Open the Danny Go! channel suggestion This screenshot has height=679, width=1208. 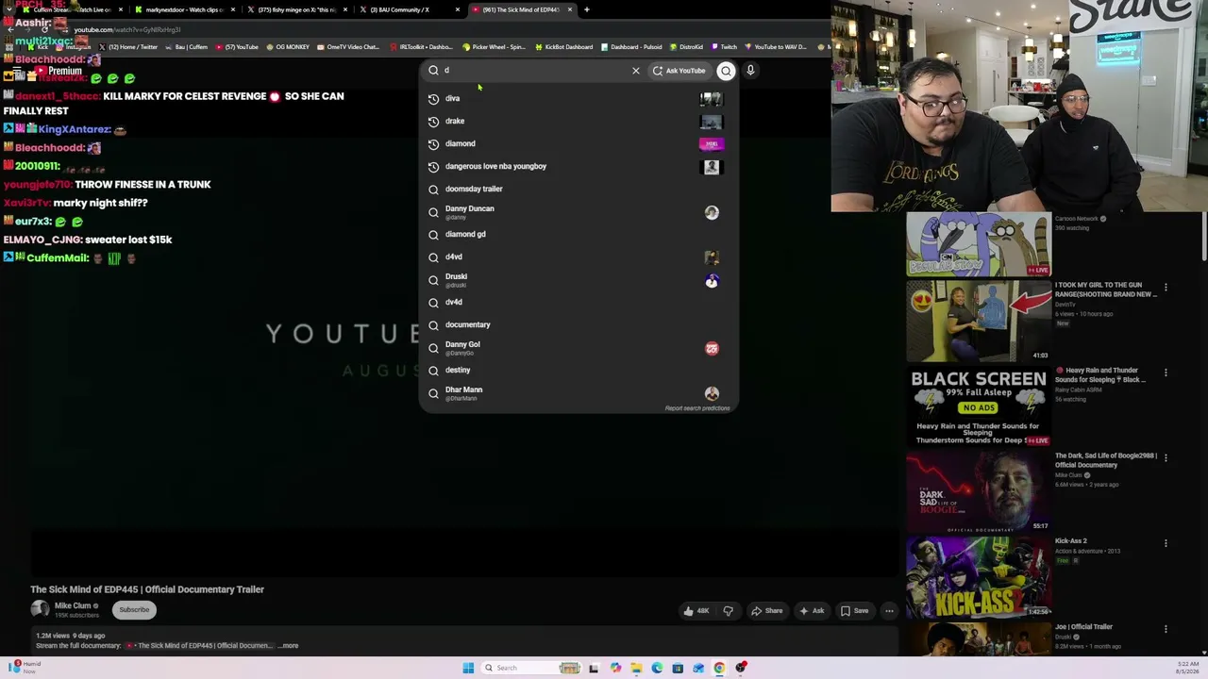(578, 348)
